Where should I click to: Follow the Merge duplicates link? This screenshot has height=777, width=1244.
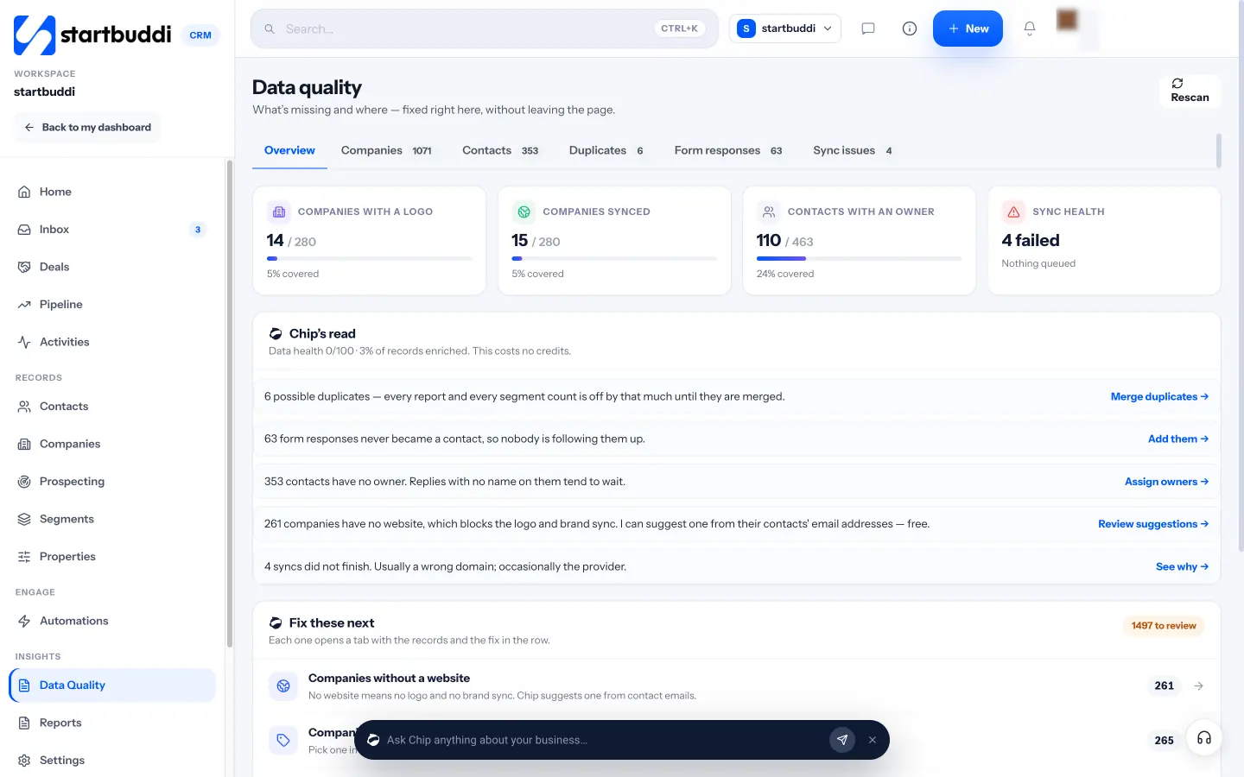tap(1159, 397)
